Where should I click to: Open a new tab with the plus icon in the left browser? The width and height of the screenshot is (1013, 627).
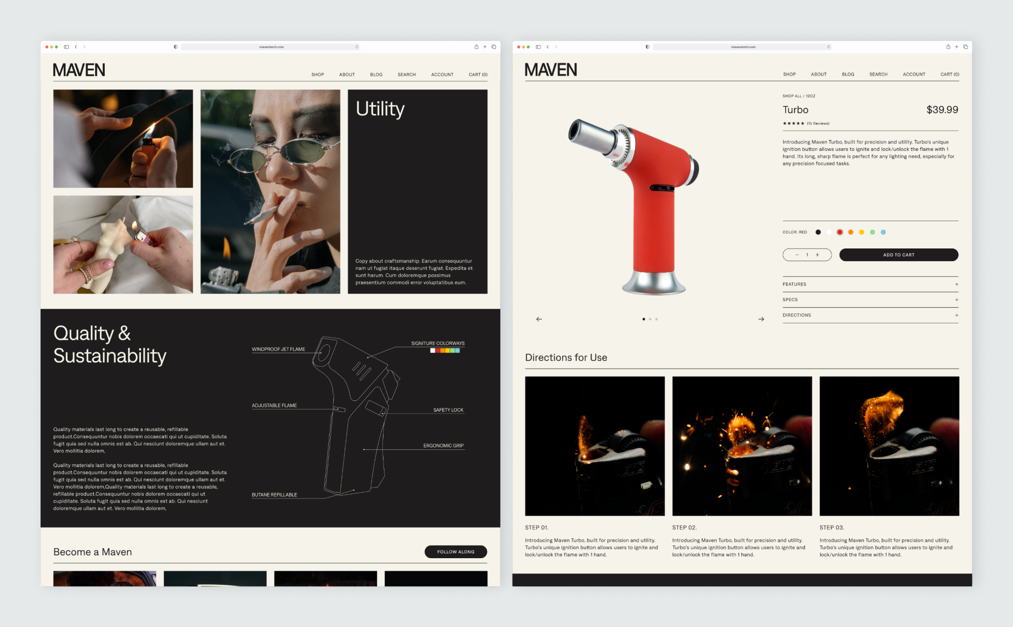point(485,47)
